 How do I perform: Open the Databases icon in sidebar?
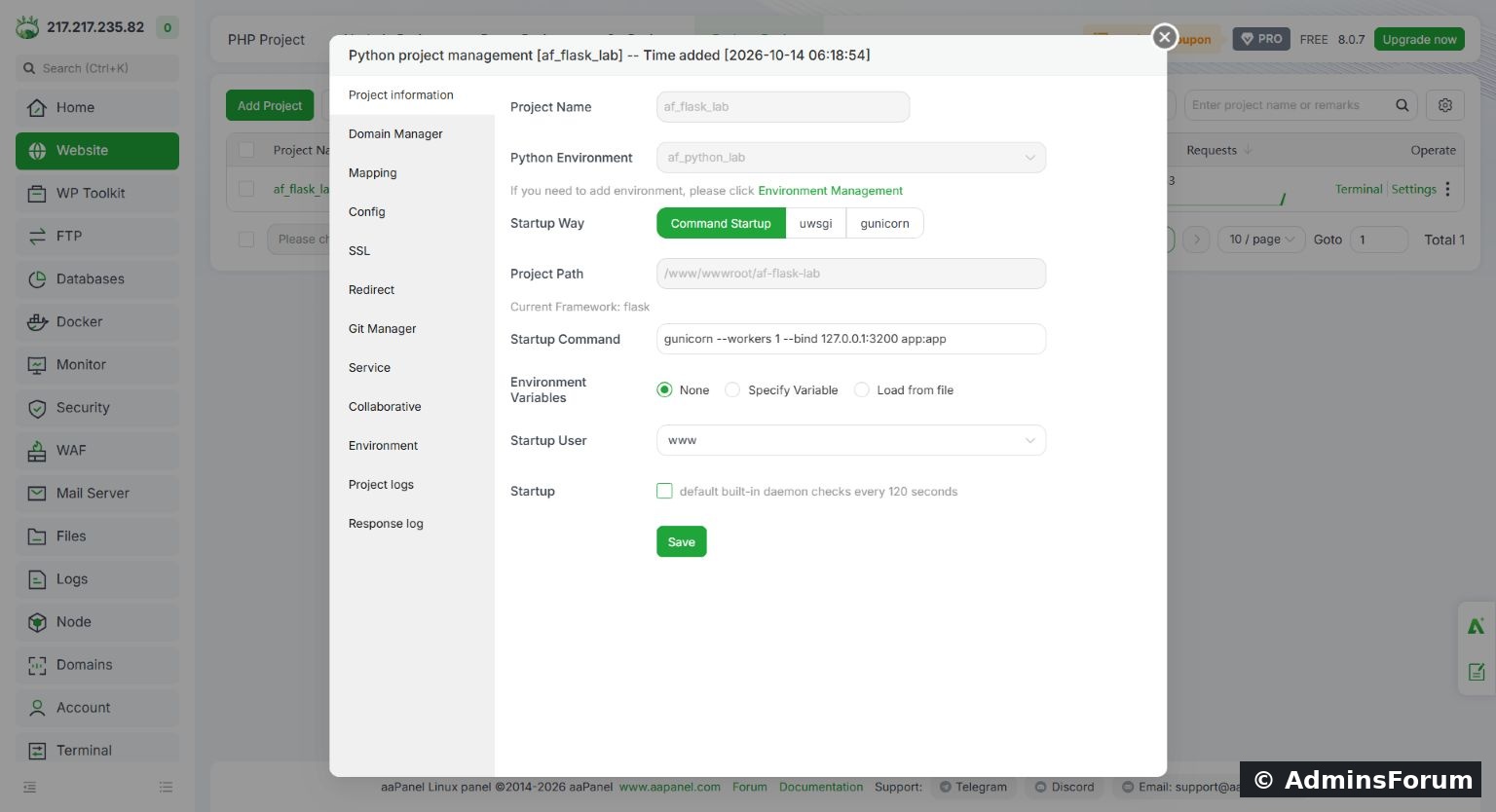click(37, 279)
